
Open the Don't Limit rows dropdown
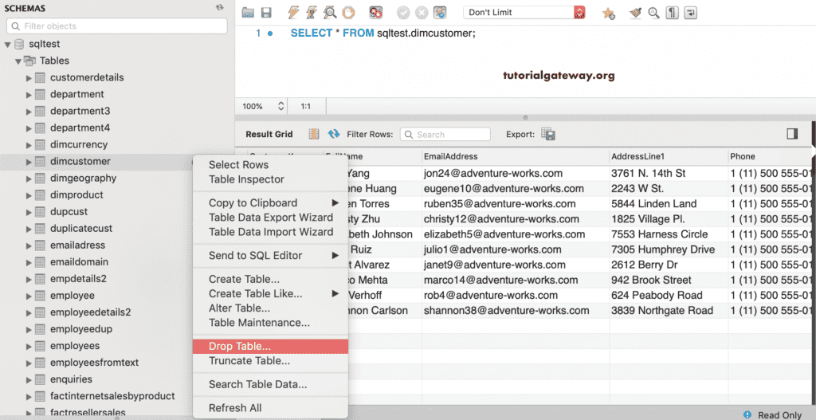[524, 13]
